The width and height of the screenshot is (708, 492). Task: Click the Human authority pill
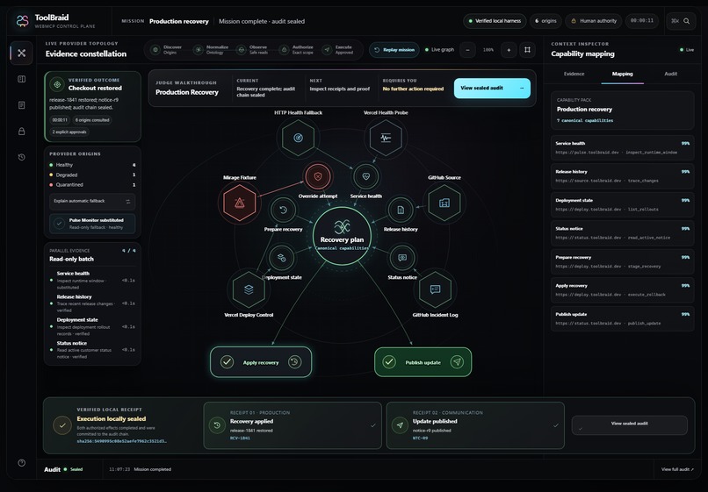[594, 21]
